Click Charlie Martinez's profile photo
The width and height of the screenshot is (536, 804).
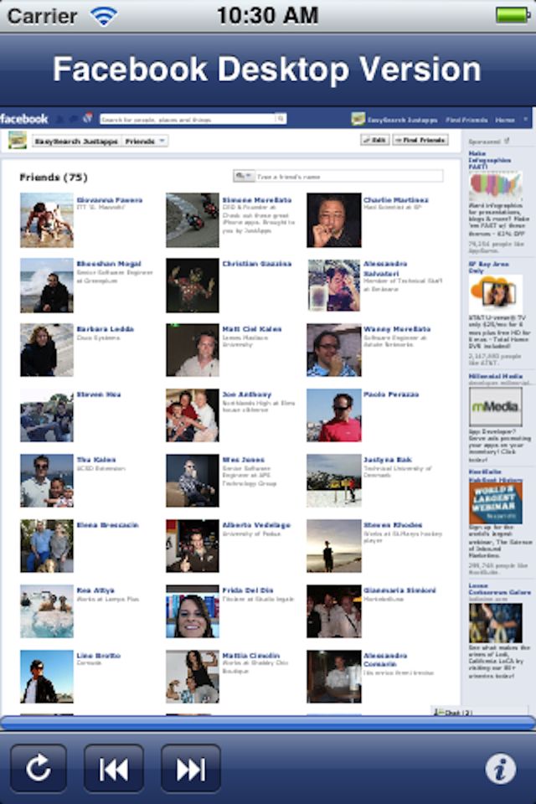point(334,220)
